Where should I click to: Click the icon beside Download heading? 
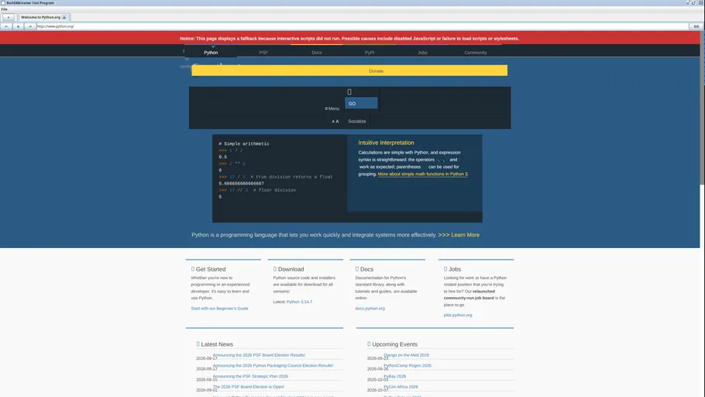click(275, 269)
